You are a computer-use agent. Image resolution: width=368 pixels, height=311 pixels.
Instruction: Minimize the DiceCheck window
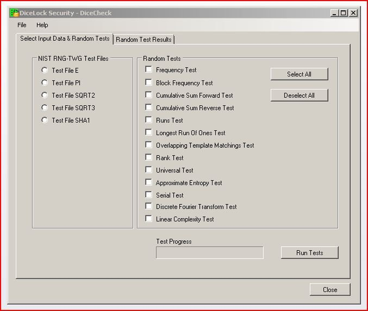coord(334,13)
